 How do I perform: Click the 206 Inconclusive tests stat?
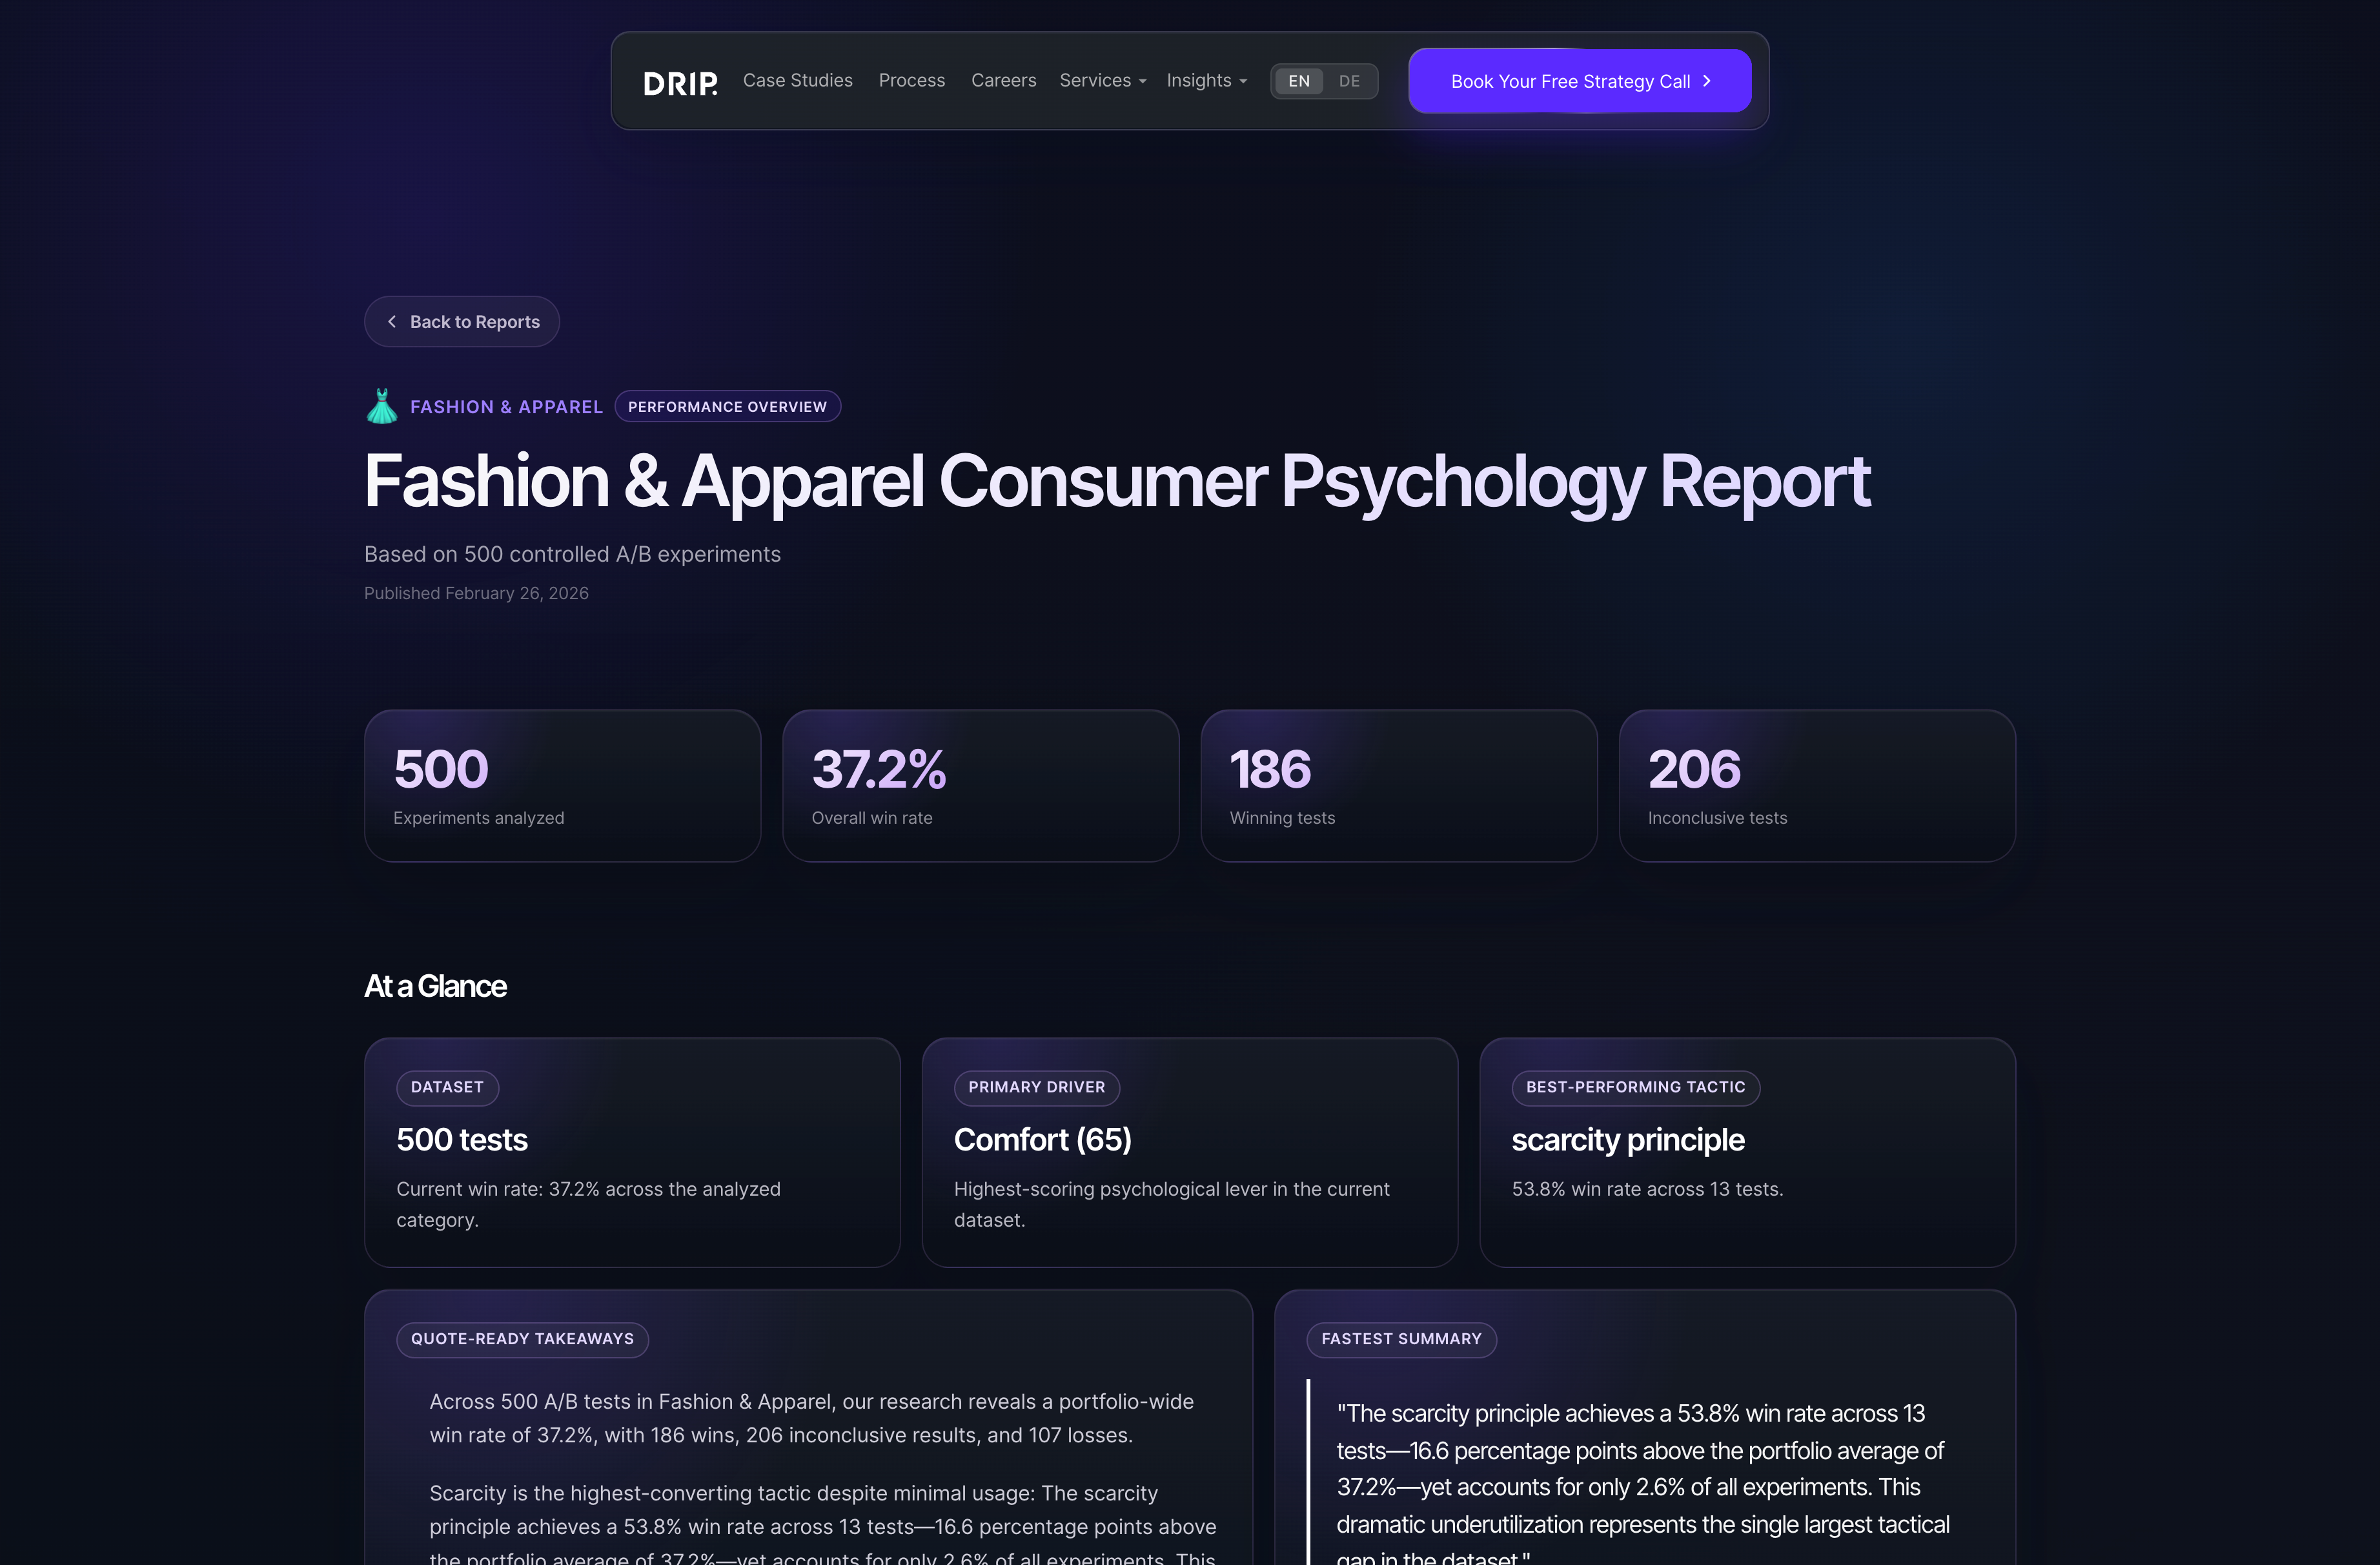[x=1817, y=786]
